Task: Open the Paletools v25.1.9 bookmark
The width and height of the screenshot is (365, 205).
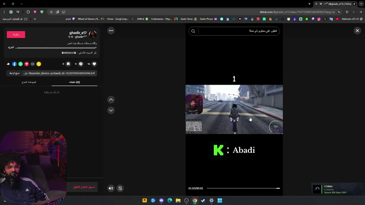Action: coord(352,19)
